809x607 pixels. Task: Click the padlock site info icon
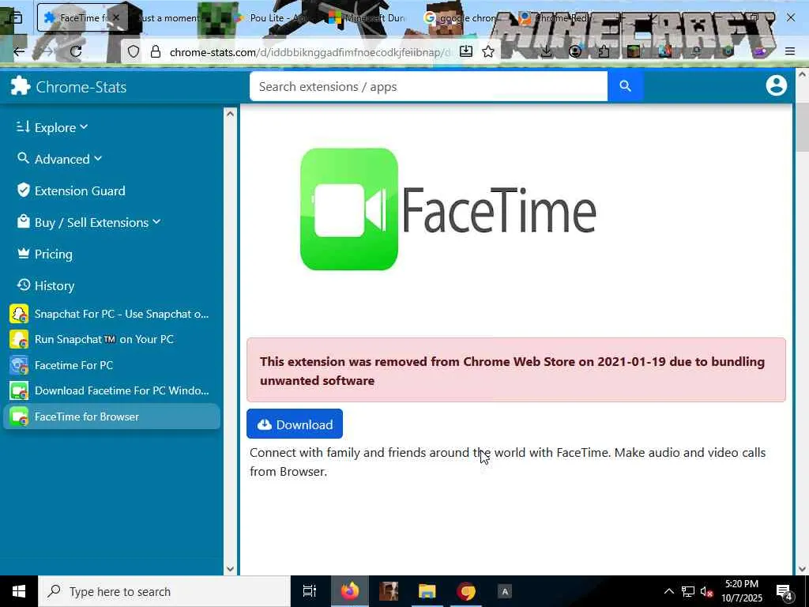[x=156, y=51]
